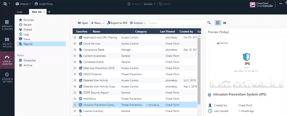
Task: Click the Check Point SmartConsole logo
Action: (261, 5)
